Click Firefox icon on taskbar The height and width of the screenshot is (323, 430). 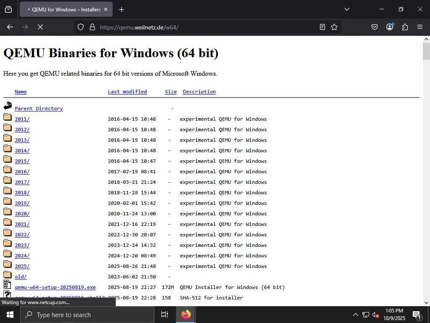[x=186, y=315]
